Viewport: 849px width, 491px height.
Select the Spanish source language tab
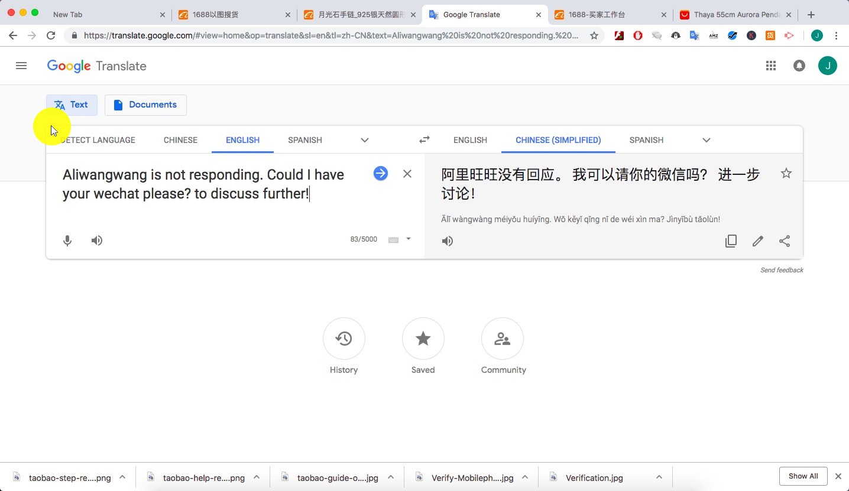(x=305, y=140)
